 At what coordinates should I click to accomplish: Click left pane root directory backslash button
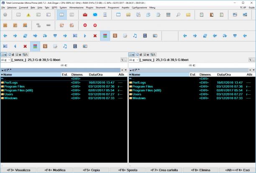(x=122, y=60)
